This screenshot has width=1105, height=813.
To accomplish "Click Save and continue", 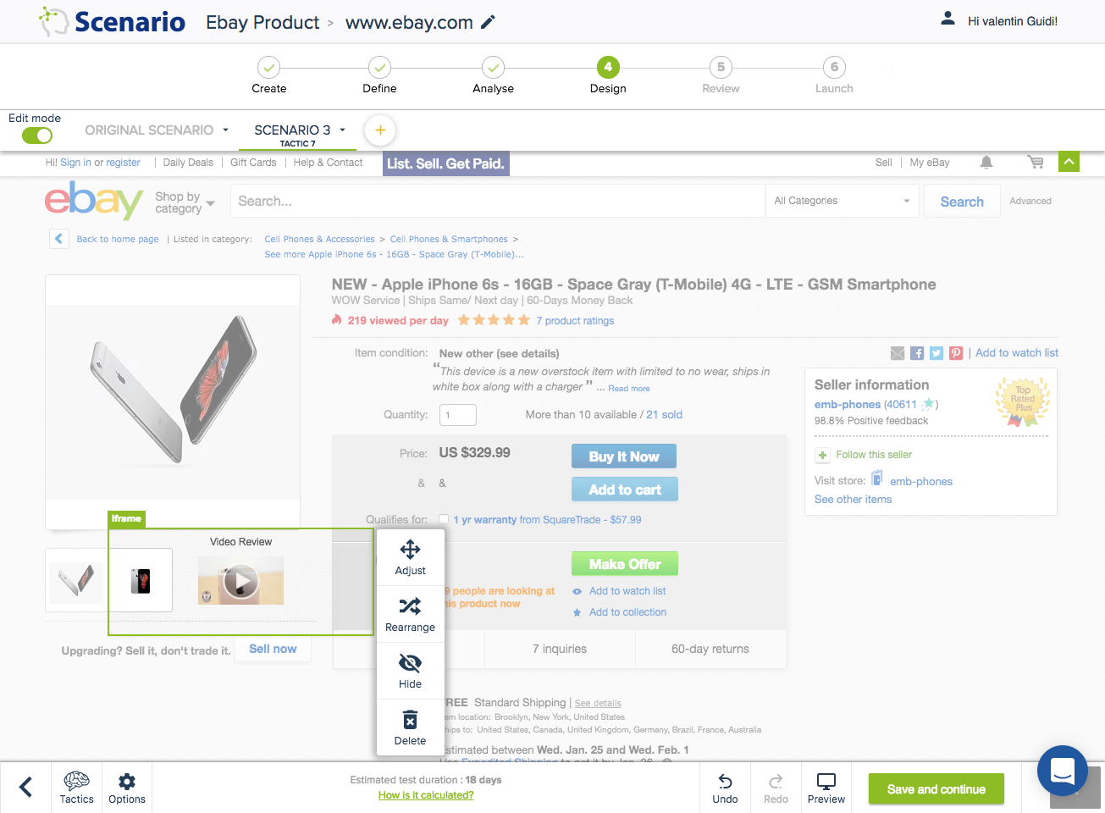I will [936, 789].
